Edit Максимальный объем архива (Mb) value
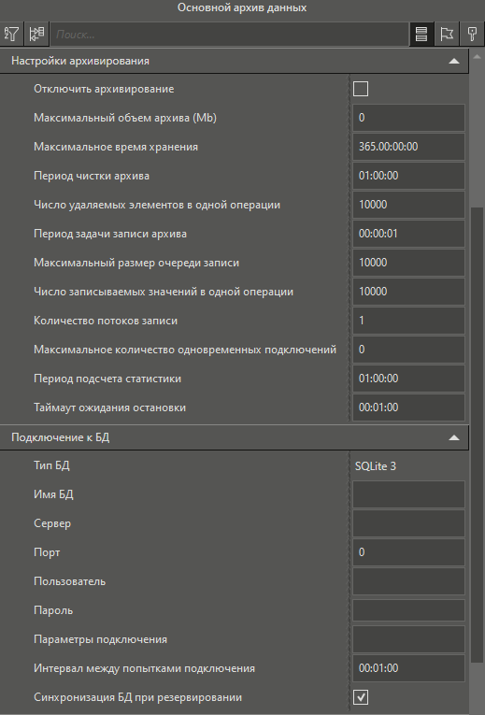The height and width of the screenshot is (715, 485). tap(408, 118)
